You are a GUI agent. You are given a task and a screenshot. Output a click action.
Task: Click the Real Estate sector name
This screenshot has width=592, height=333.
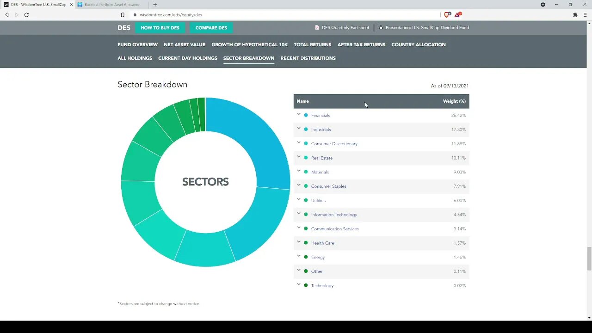[x=322, y=158]
